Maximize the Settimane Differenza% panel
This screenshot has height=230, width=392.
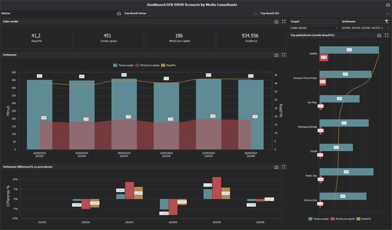tap(284, 166)
